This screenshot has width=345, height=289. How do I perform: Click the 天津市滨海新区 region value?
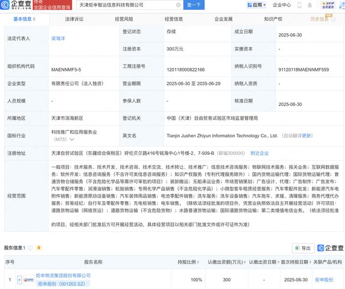pyautogui.click(x=67, y=118)
